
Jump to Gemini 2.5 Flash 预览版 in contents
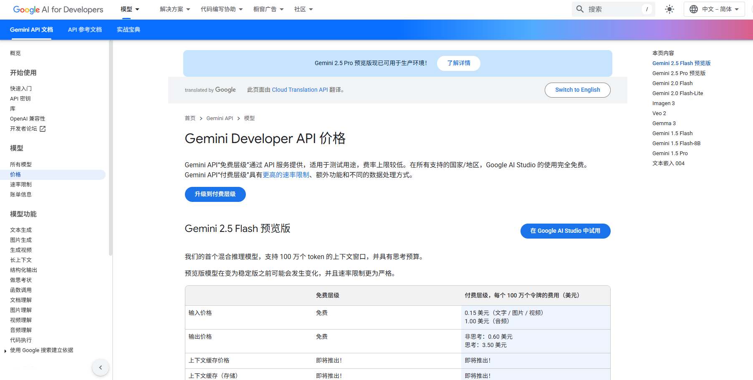click(x=681, y=63)
